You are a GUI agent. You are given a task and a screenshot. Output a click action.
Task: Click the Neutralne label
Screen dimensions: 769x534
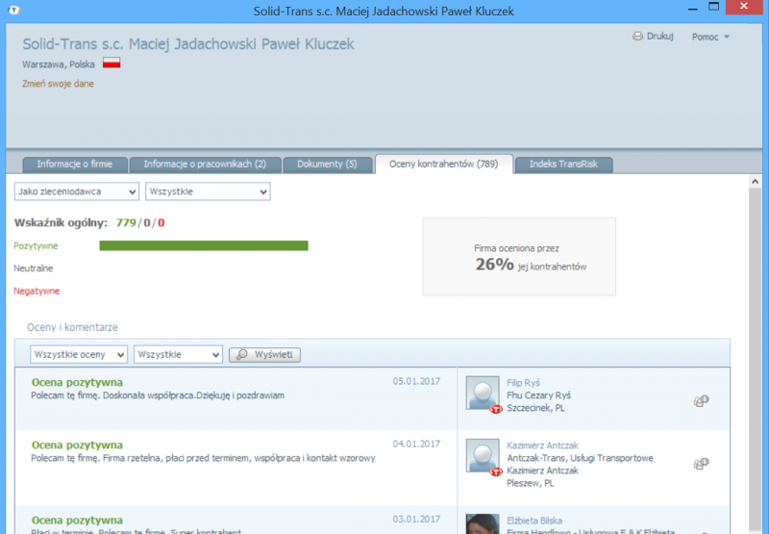click(34, 268)
